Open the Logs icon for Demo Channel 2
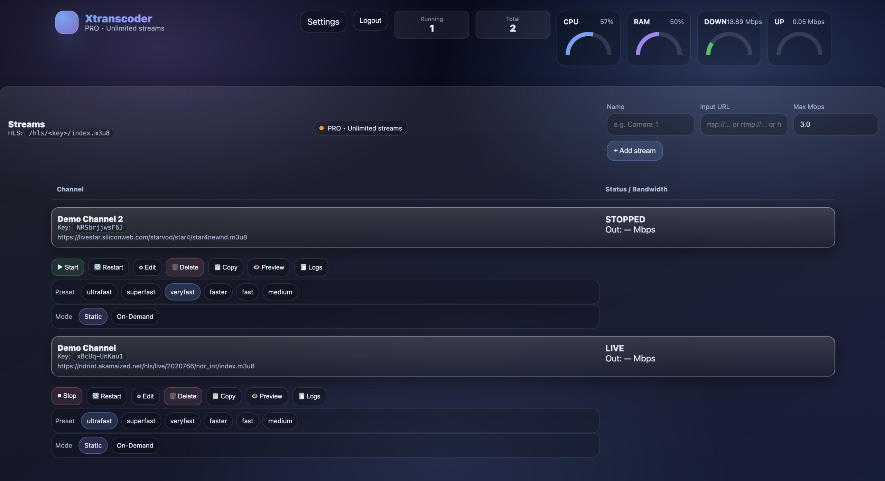The height and width of the screenshot is (481, 885). [303, 267]
